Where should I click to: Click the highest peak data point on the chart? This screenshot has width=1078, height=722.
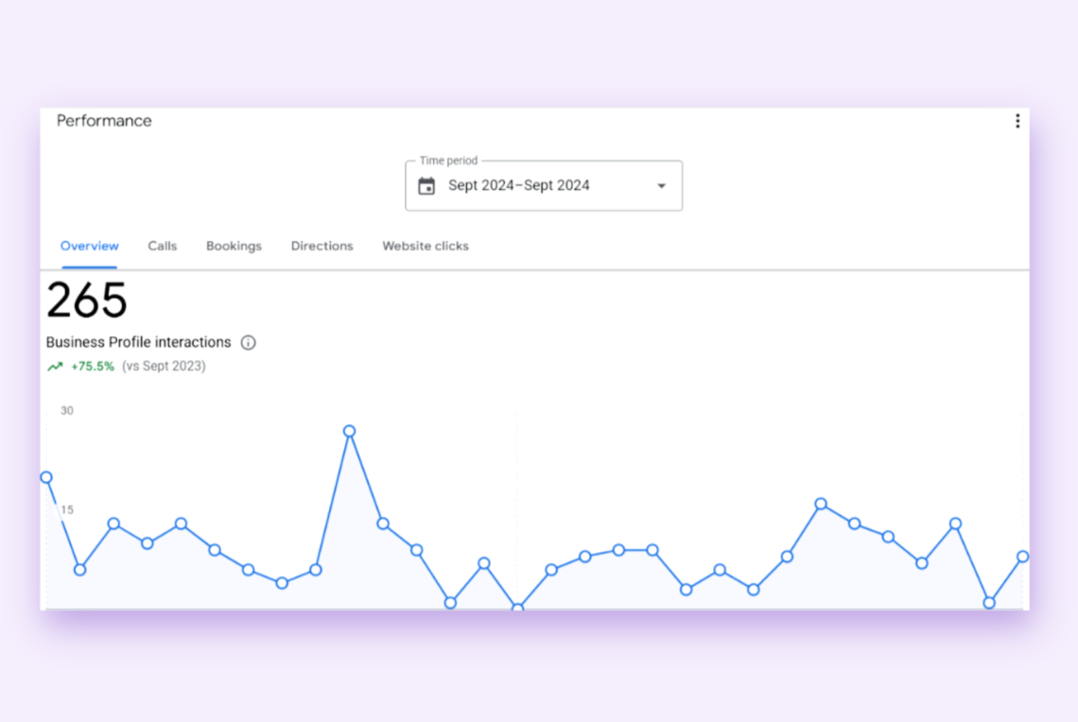[x=350, y=431]
